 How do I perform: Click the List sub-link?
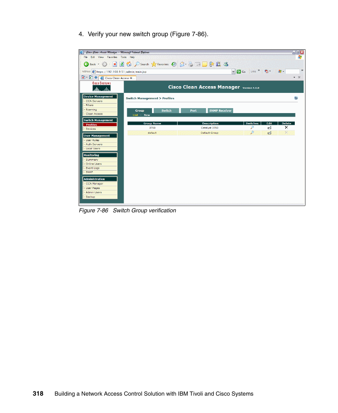(x=135, y=115)
